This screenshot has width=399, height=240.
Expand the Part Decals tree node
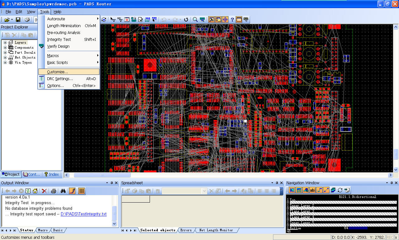5,53
